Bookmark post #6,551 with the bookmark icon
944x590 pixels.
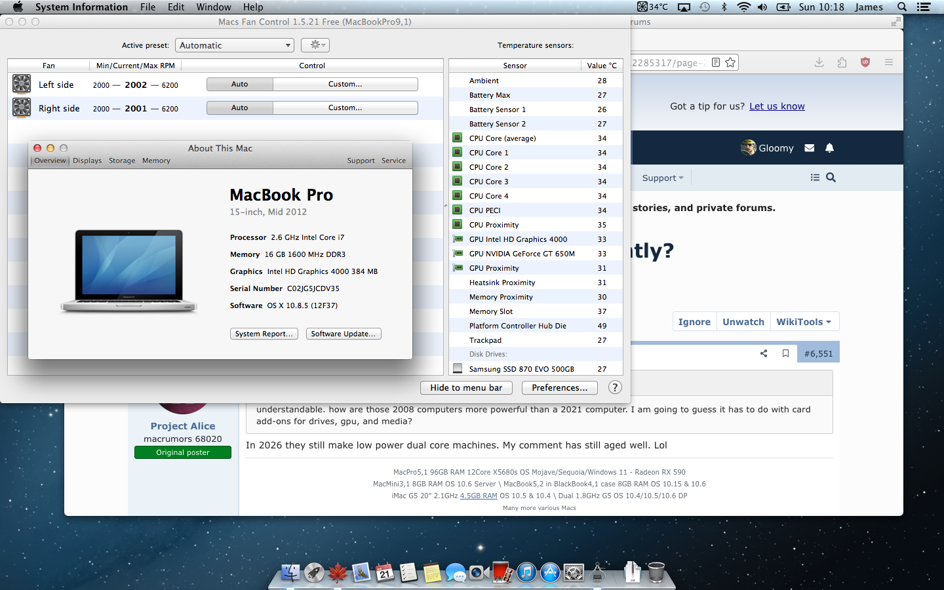(785, 353)
